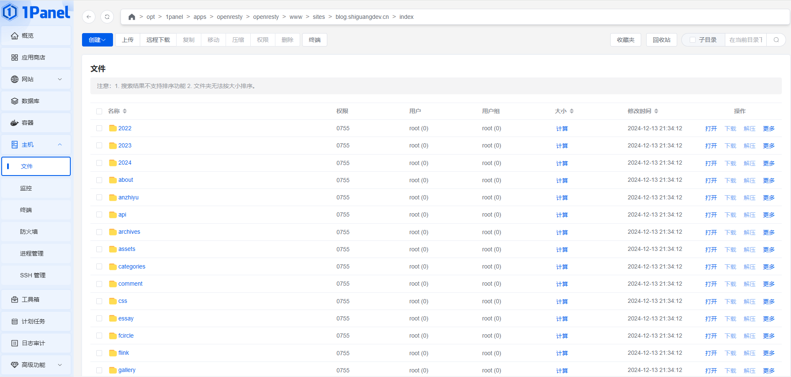791x377 pixels.
Task: Open the 工具箱 toolbox
Action: 36,300
